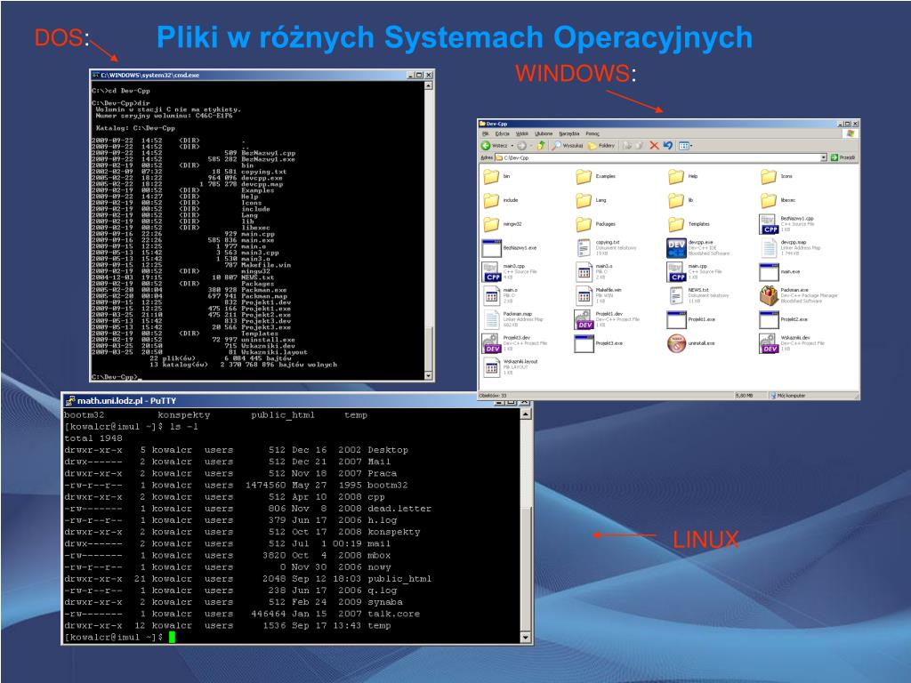Click the Up one level toolbar icon
This screenshot has width=911, height=683.
coord(541,146)
